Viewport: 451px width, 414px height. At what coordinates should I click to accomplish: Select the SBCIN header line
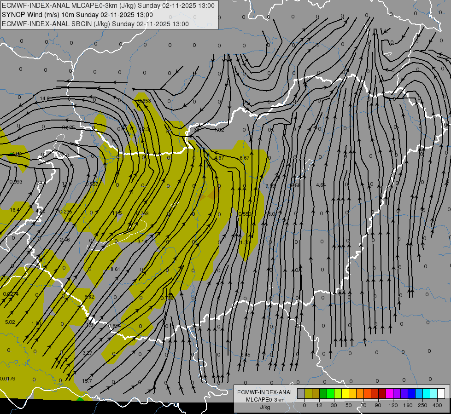pos(95,24)
